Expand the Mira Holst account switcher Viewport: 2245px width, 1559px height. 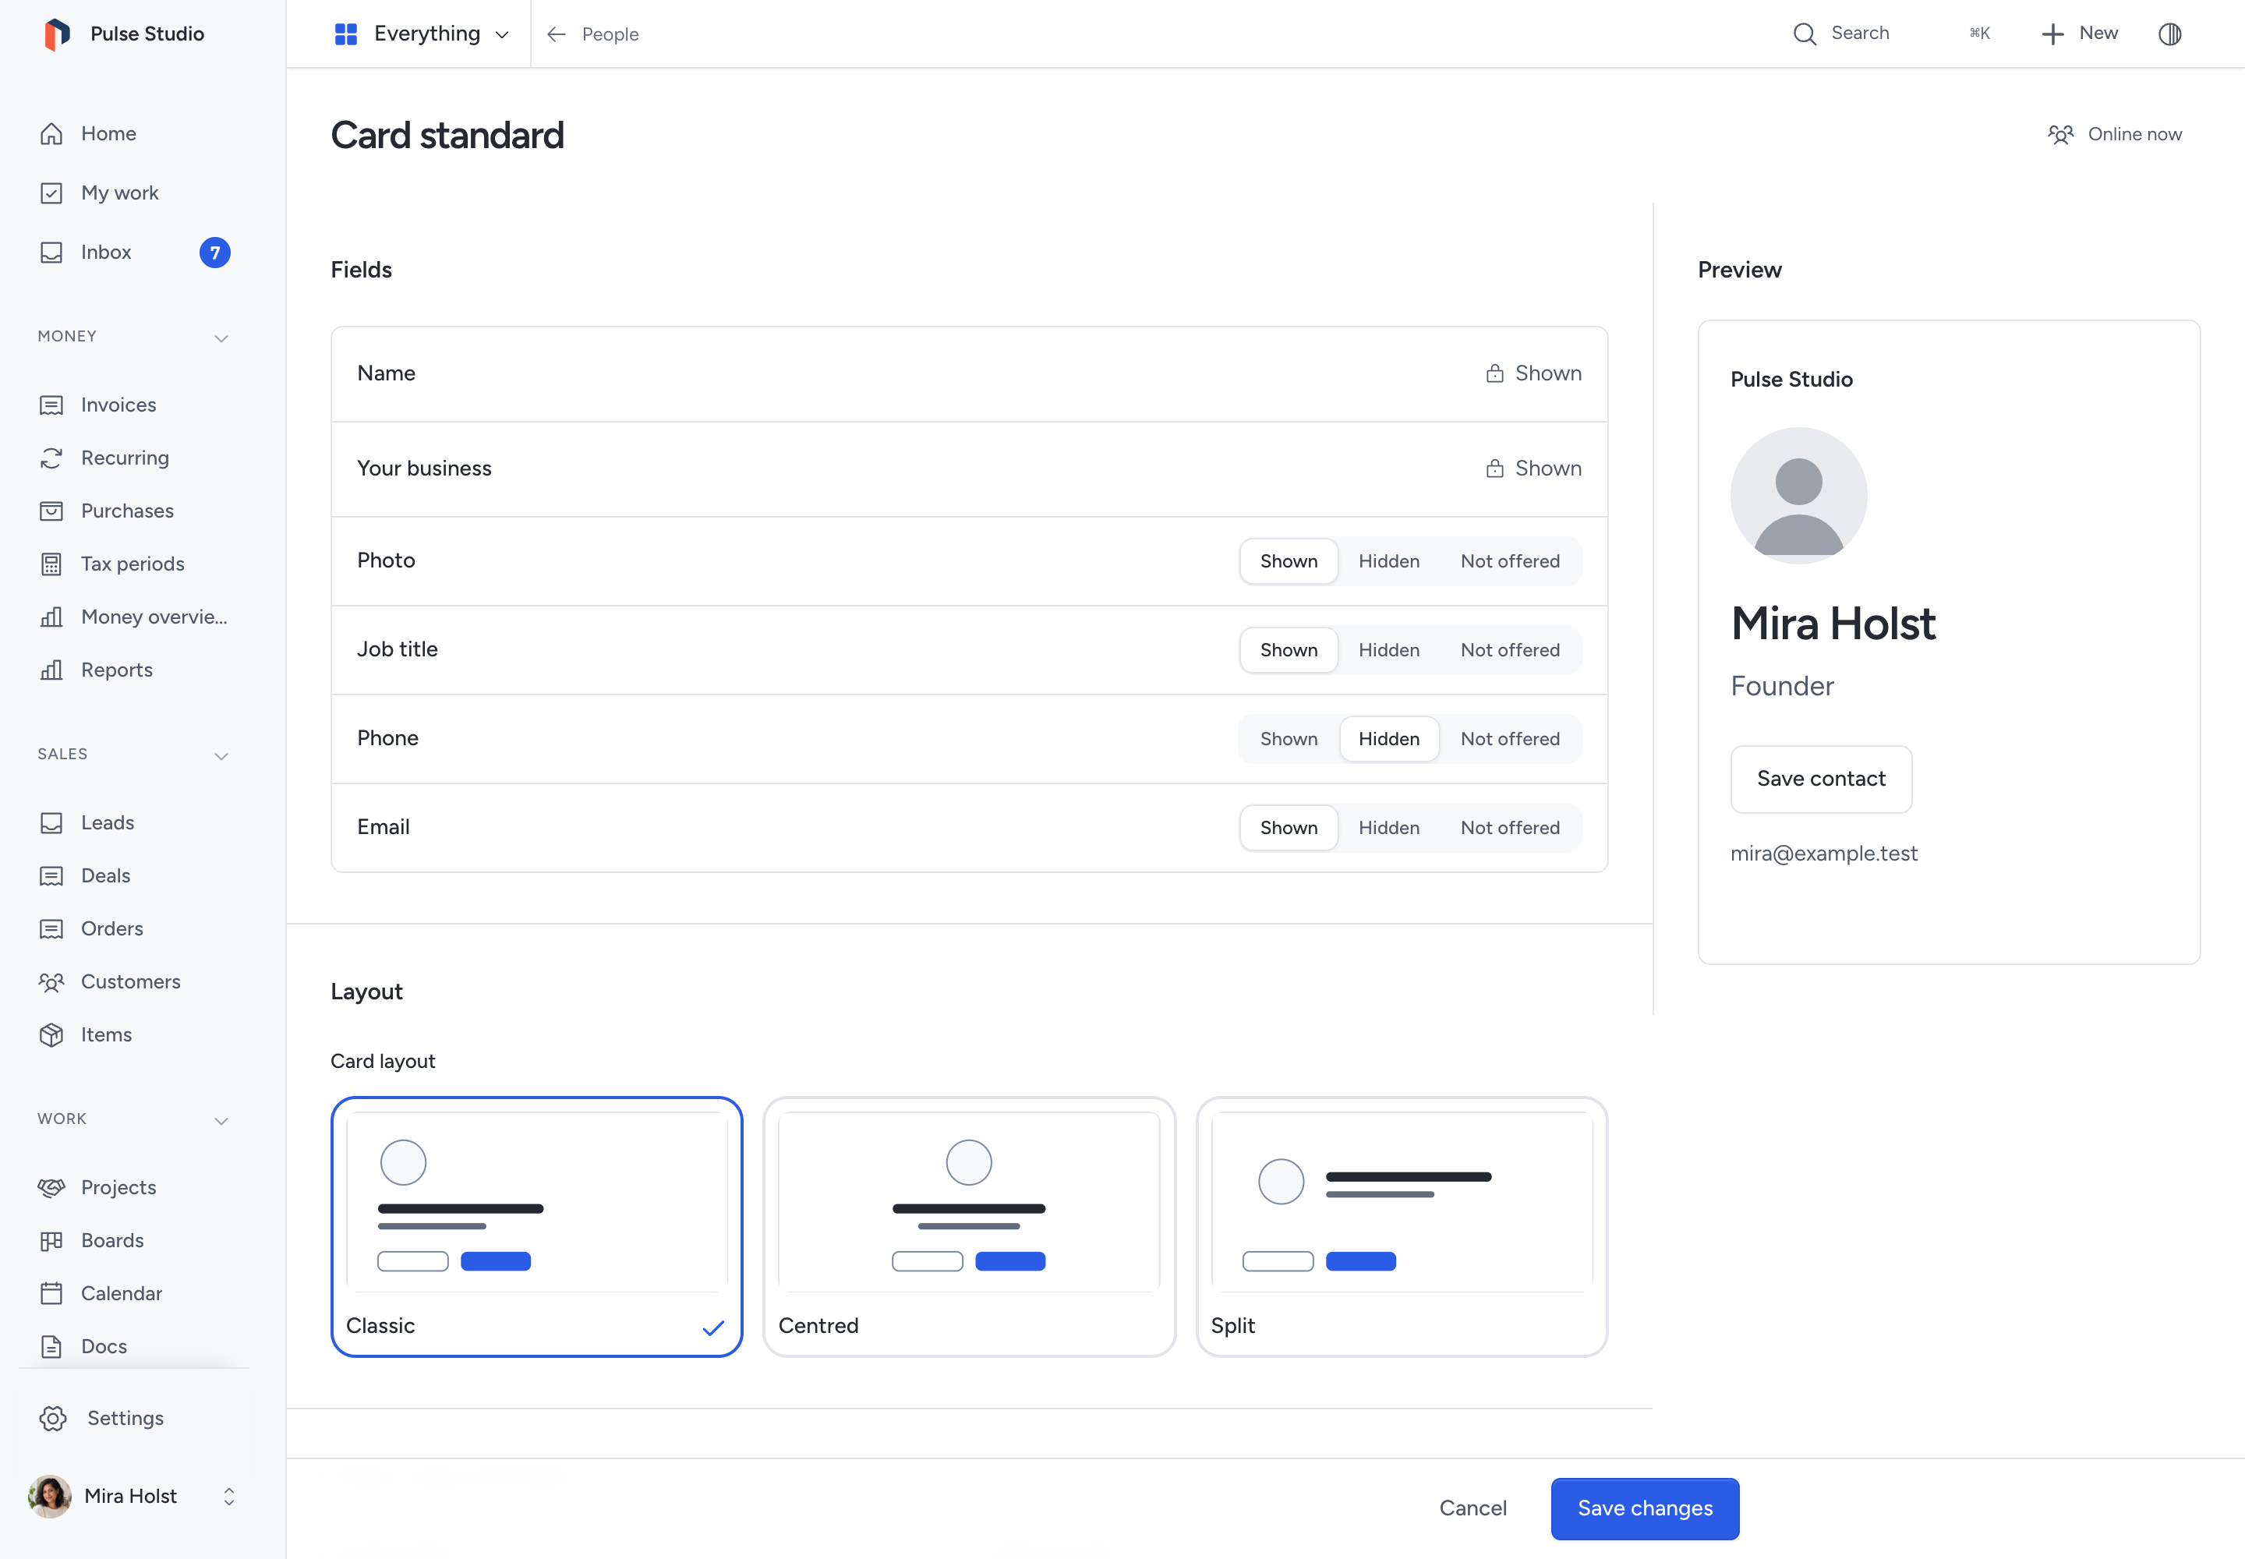pyautogui.click(x=228, y=1497)
